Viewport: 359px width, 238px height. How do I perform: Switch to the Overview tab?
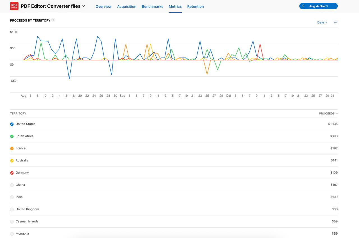coord(103,6)
